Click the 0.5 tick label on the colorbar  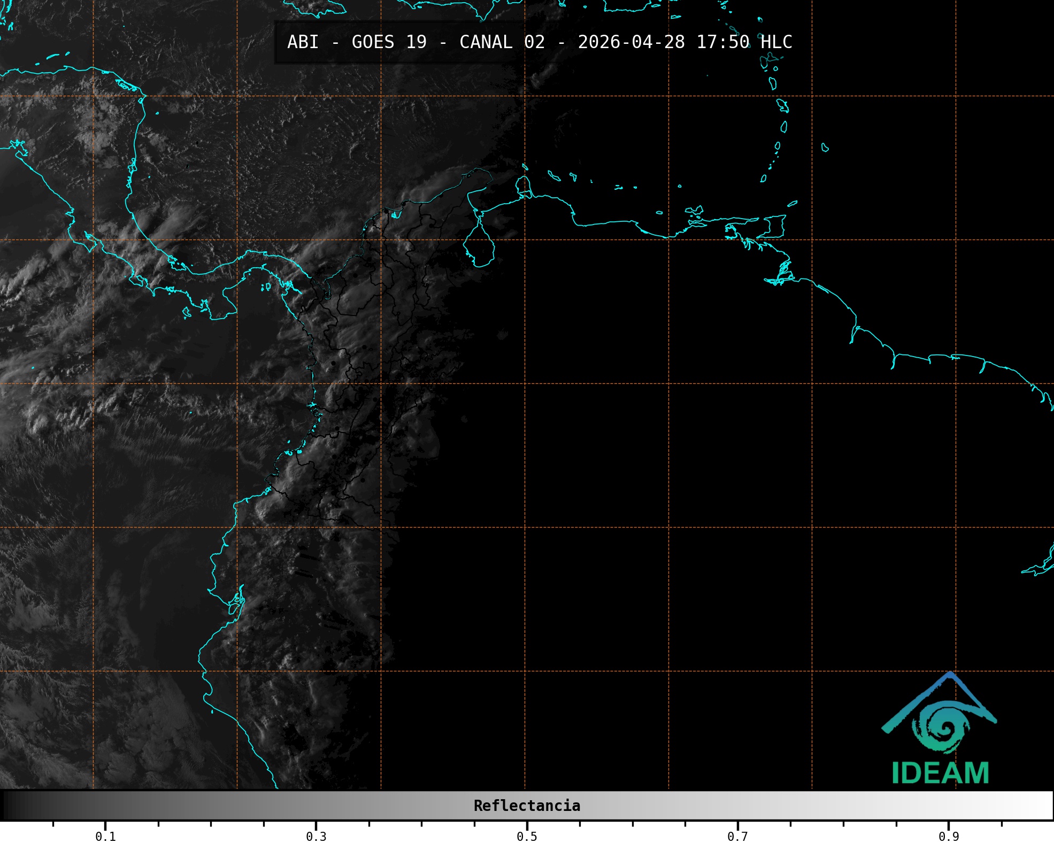click(527, 837)
